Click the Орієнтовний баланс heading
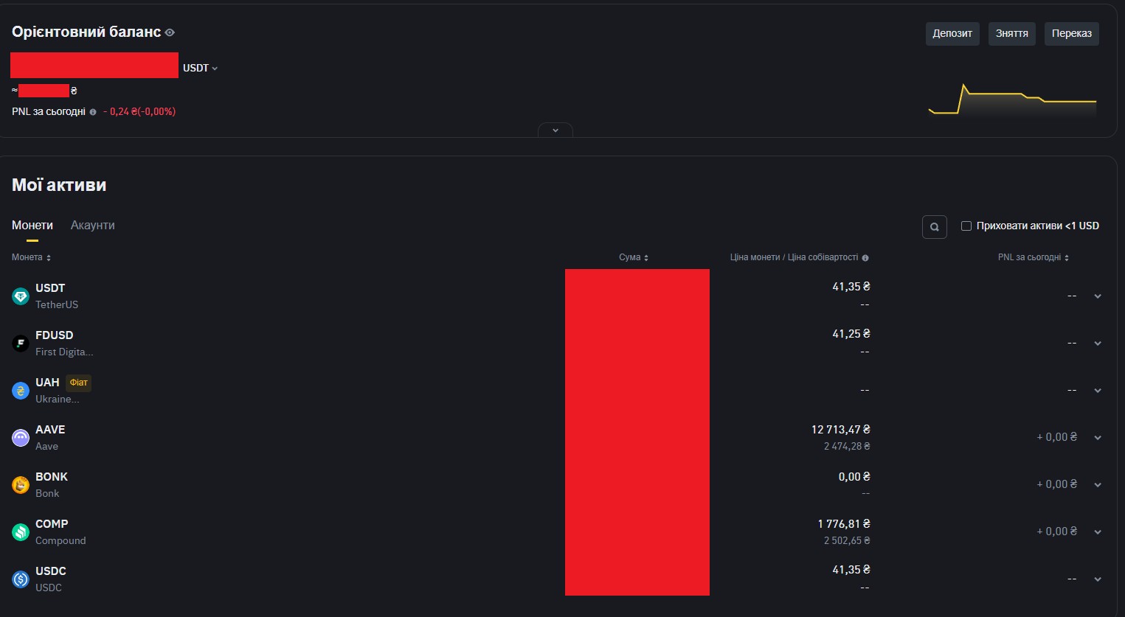The width and height of the screenshot is (1125, 617). [86, 32]
